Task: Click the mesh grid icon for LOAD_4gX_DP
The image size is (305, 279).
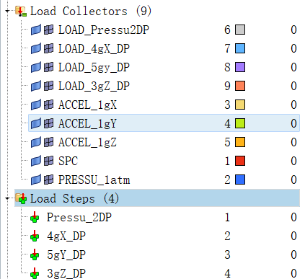Action: click(49, 48)
